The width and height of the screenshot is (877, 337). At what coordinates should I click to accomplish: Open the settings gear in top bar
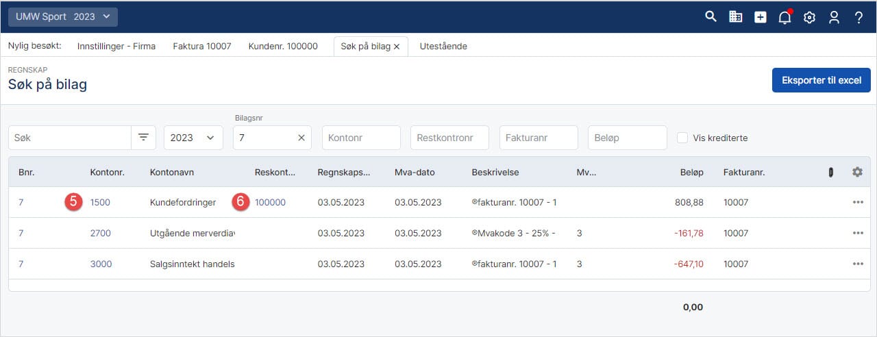(809, 18)
